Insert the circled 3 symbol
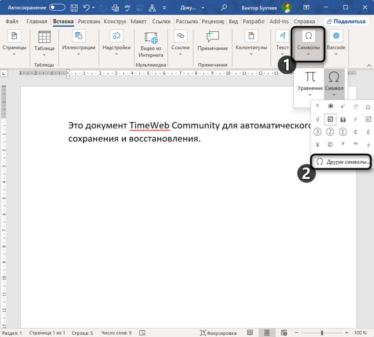 click(317, 132)
